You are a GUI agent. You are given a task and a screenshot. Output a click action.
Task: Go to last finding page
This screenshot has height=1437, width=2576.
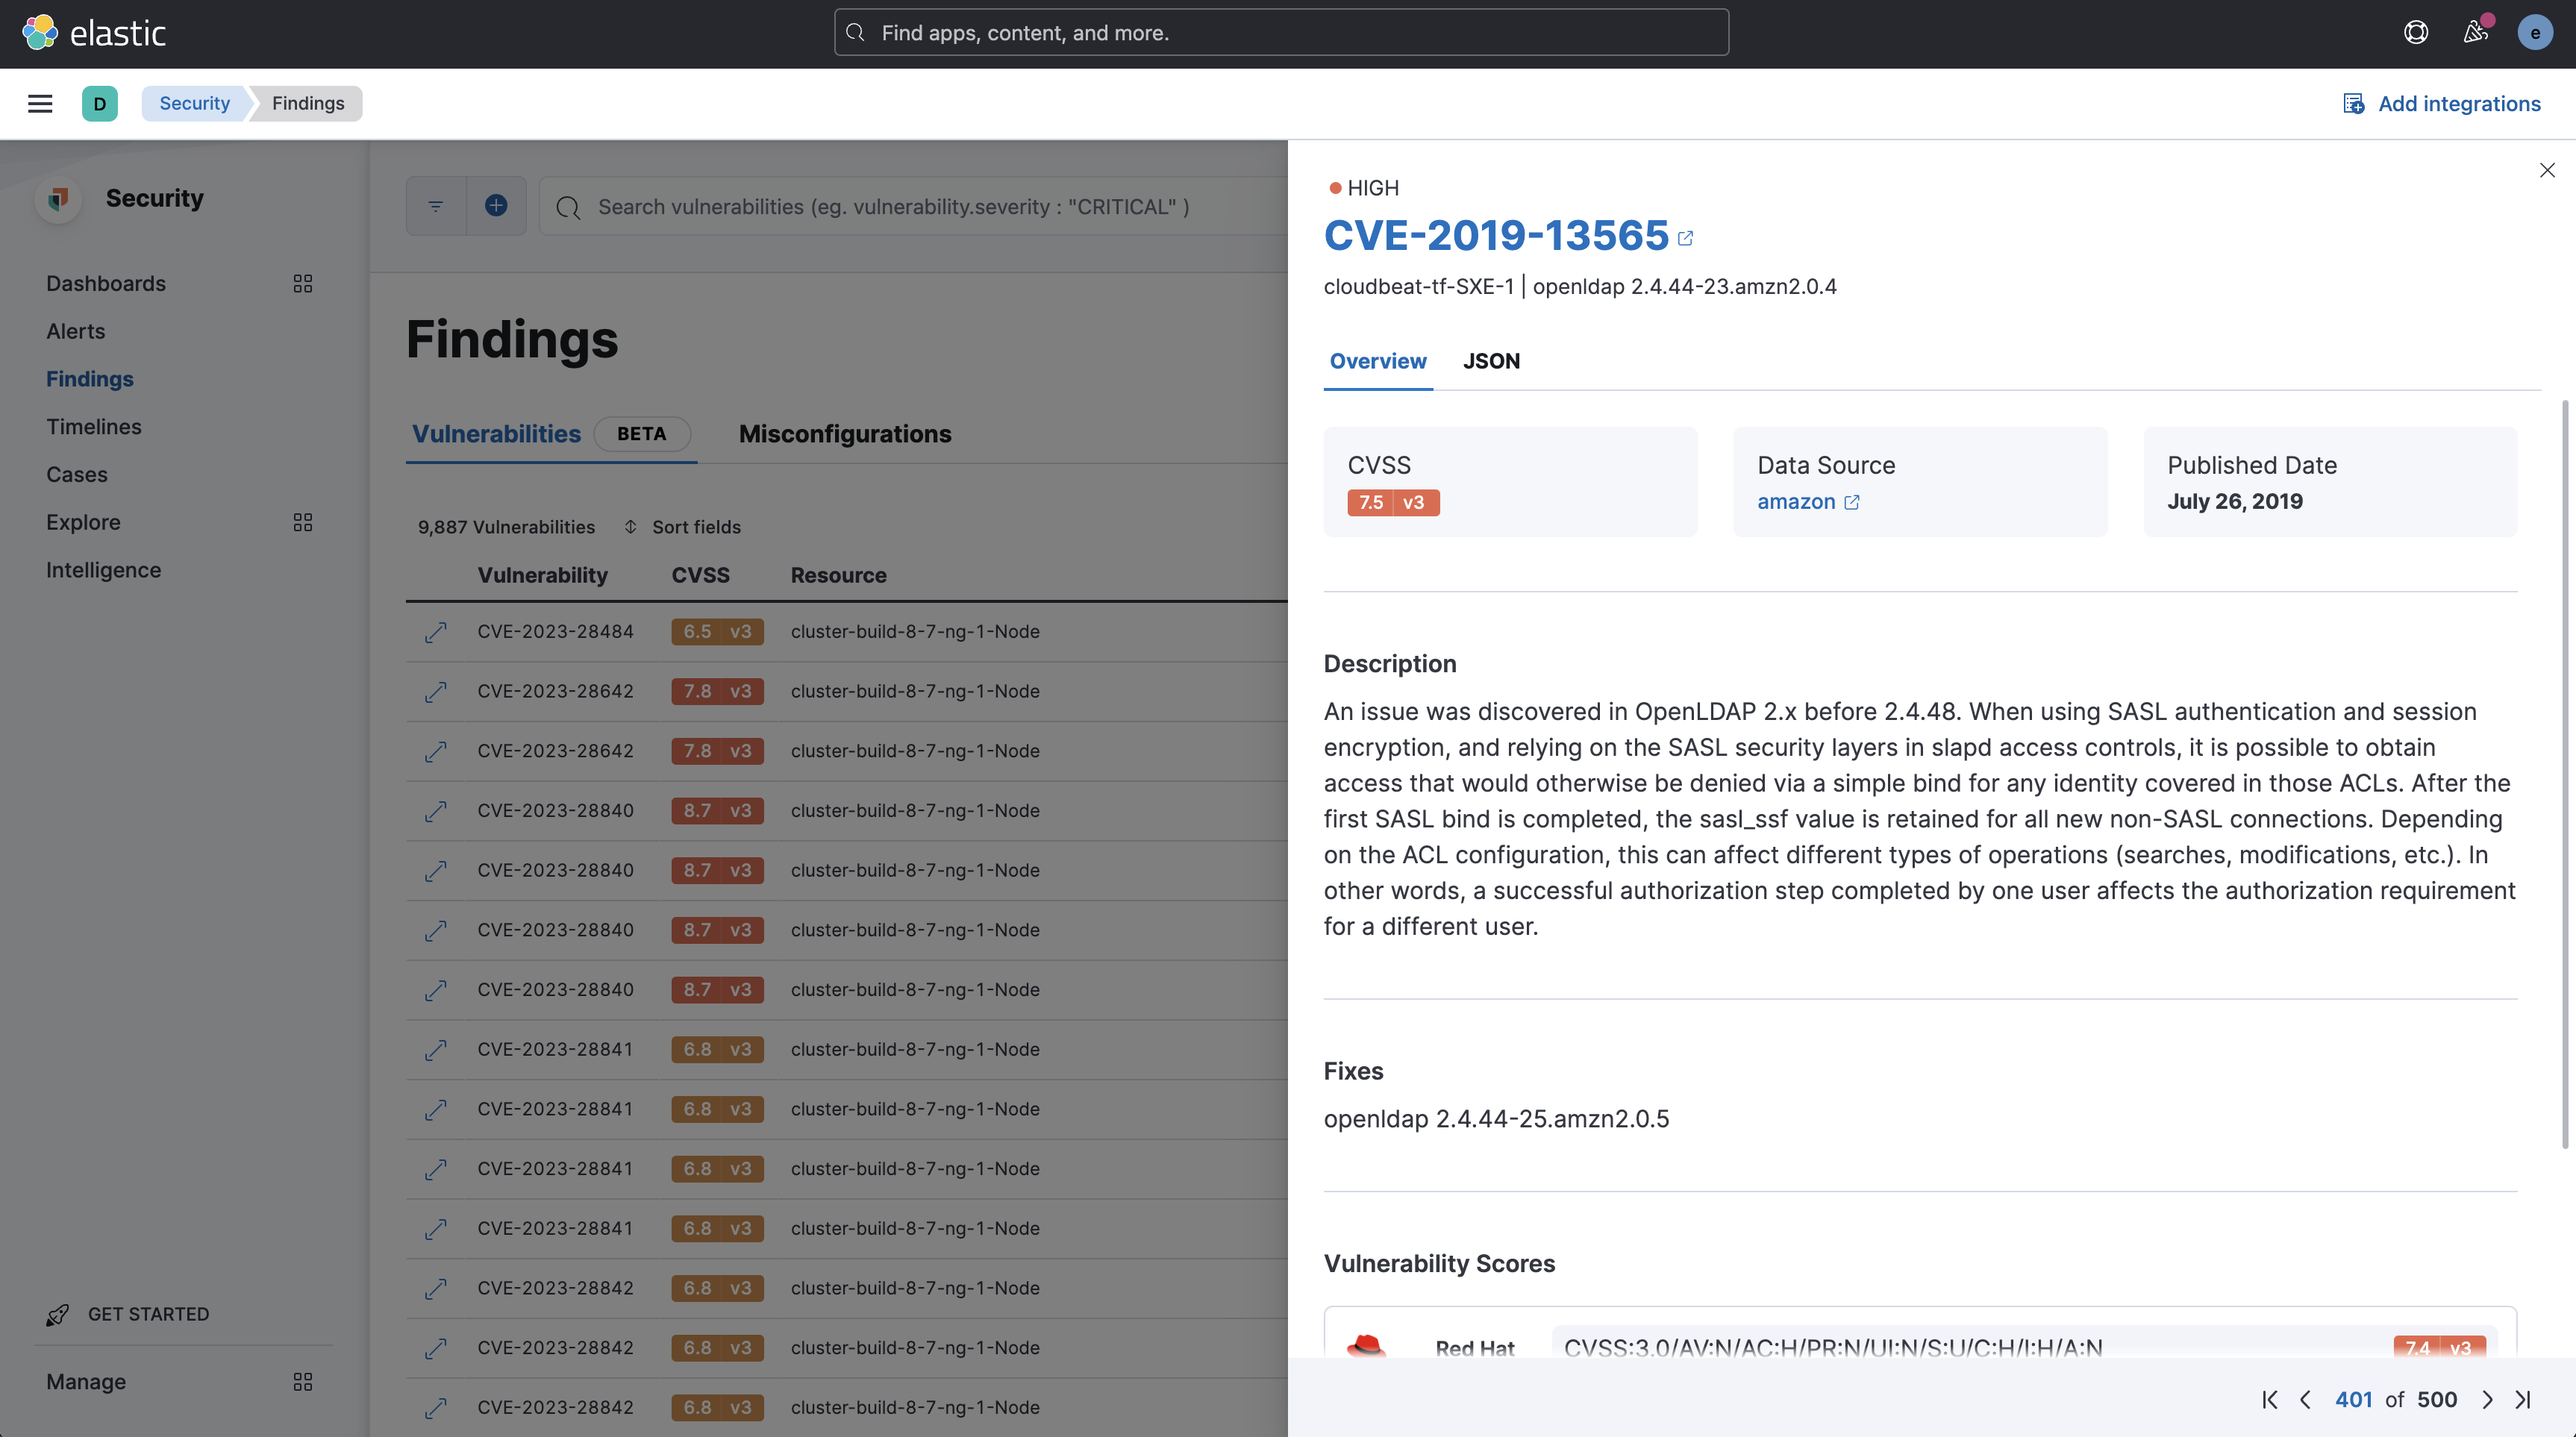2523,1399
